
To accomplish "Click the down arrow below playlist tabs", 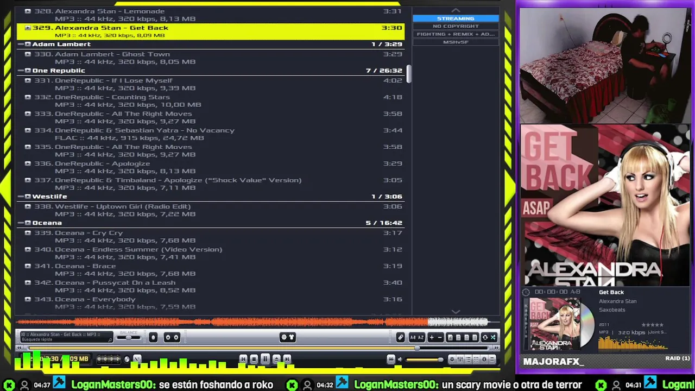I will tap(456, 312).
